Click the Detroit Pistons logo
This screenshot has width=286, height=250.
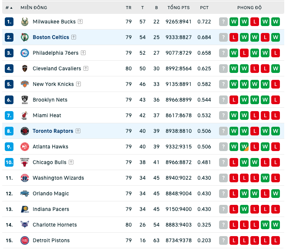pos(25,240)
